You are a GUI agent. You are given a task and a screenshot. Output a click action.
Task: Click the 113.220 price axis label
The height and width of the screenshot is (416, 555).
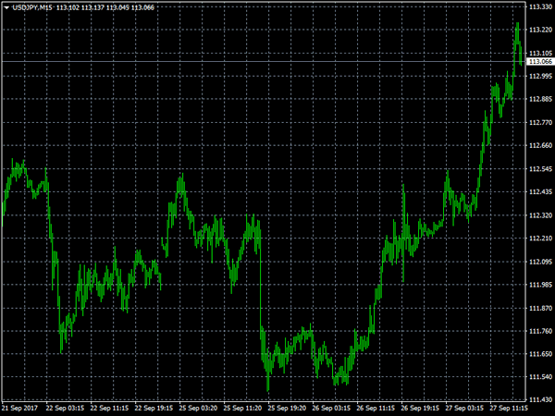click(x=540, y=31)
